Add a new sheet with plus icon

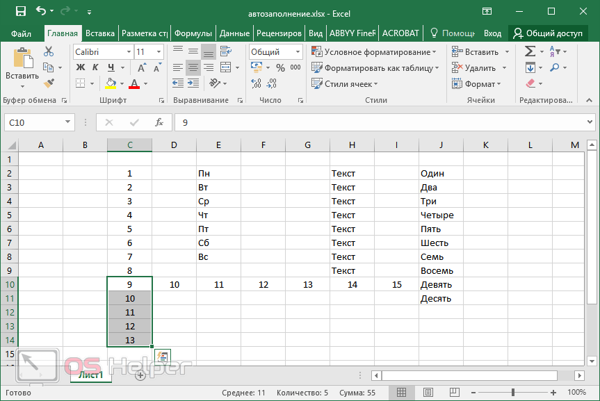tap(140, 375)
